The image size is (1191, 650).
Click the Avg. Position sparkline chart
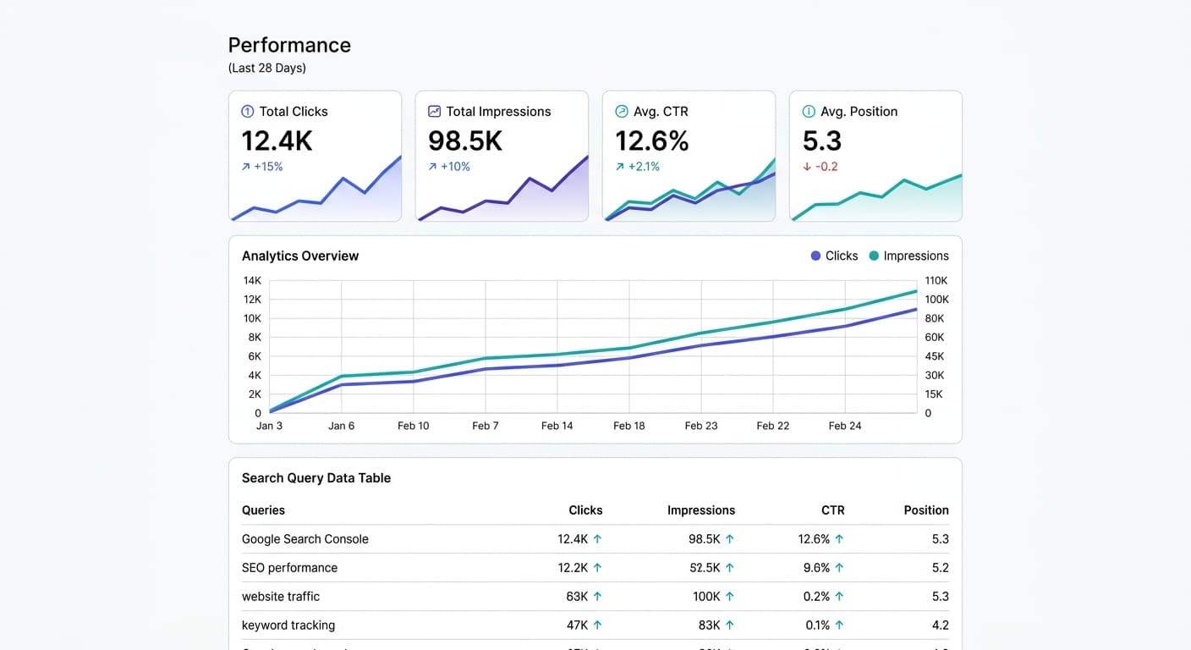click(x=876, y=197)
